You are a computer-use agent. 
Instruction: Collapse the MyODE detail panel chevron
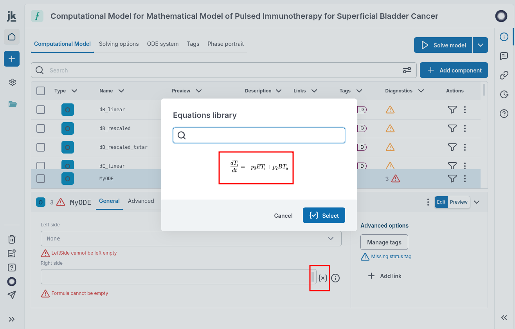click(x=477, y=202)
